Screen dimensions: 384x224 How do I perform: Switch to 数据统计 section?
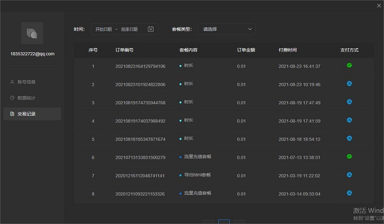[x=26, y=98]
